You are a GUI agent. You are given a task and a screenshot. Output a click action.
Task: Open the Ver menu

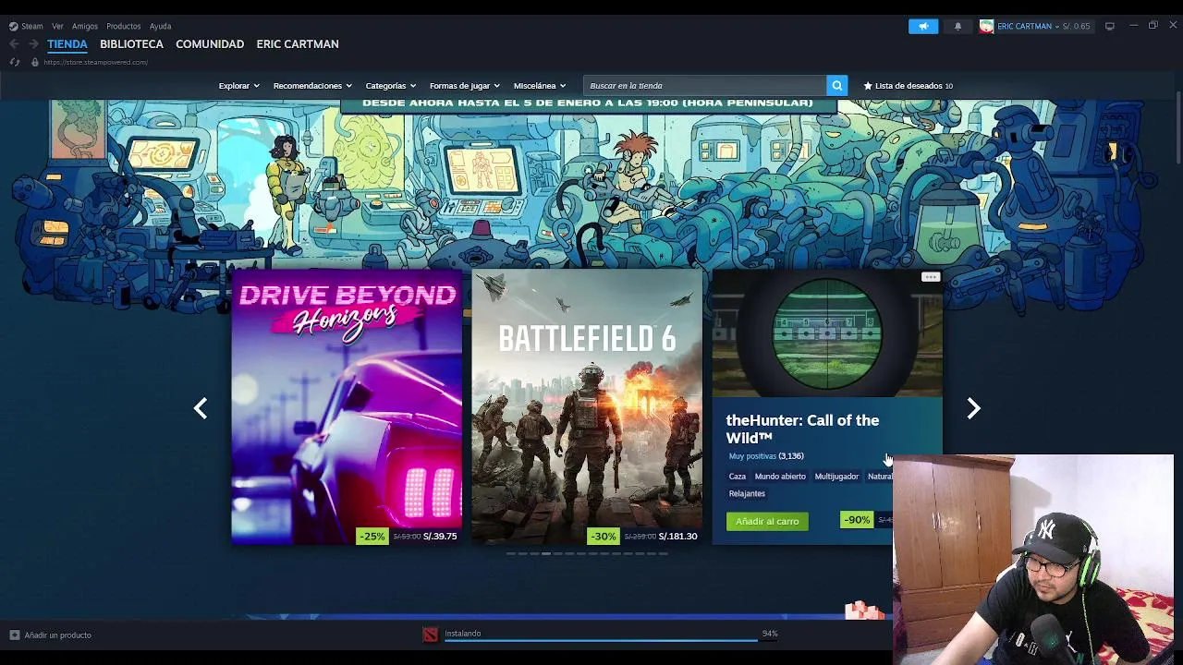57,26
